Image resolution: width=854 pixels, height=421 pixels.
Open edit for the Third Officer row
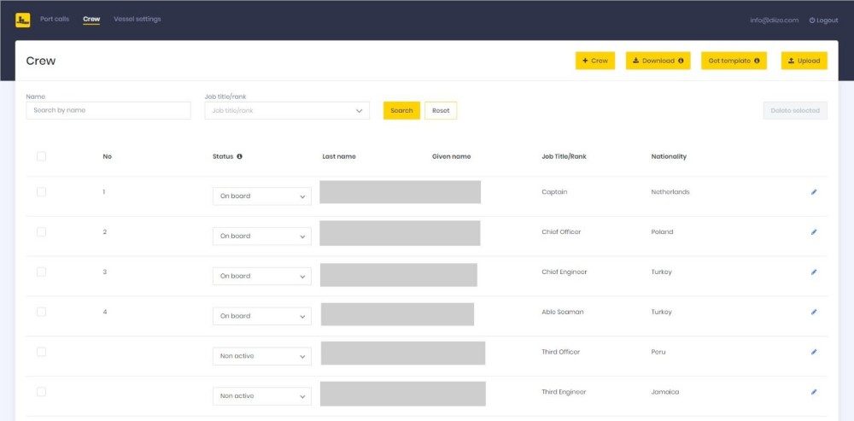tap(813, 352)
